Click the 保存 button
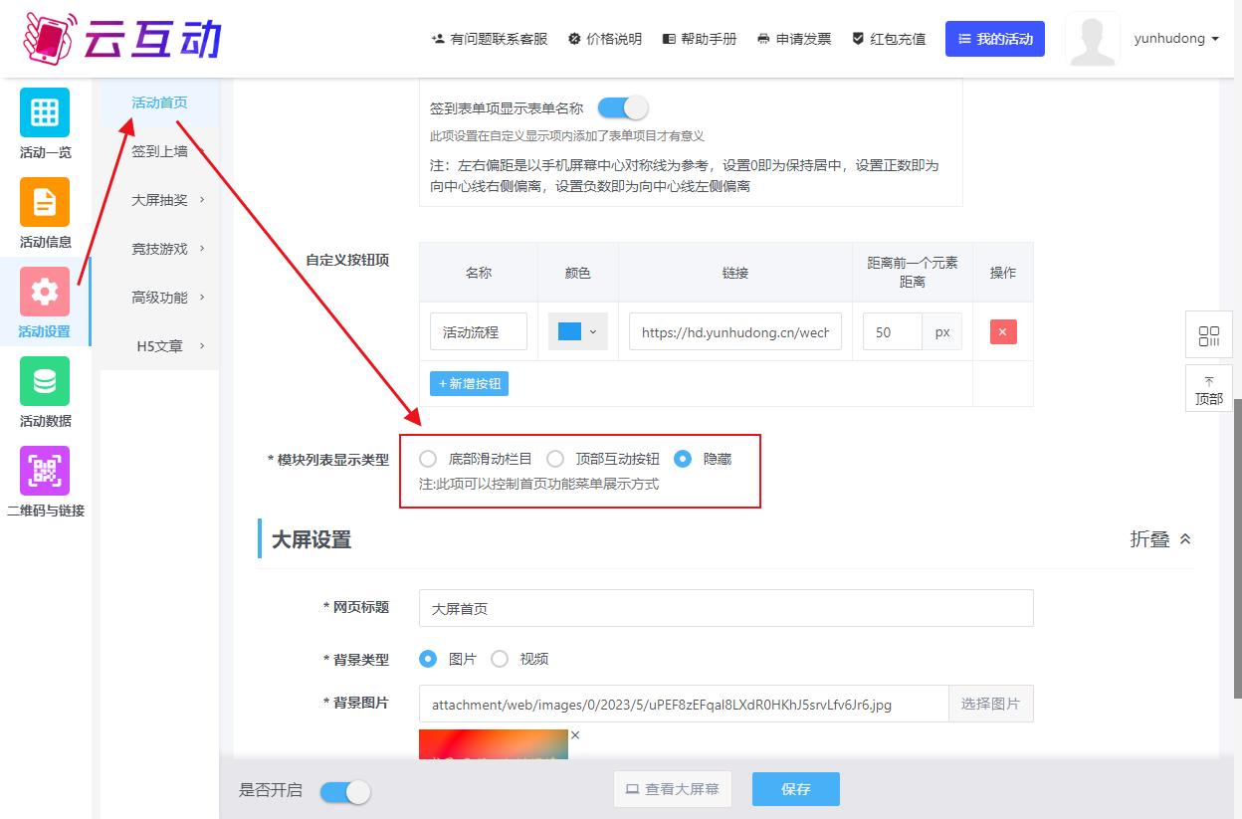Screen dimensions: 1242x819 (x=795, y=789)
